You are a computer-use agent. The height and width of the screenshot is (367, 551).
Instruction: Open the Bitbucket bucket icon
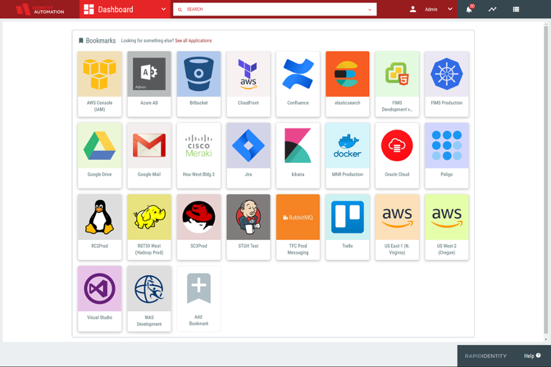pyautogui.click(x=198, y=74)
